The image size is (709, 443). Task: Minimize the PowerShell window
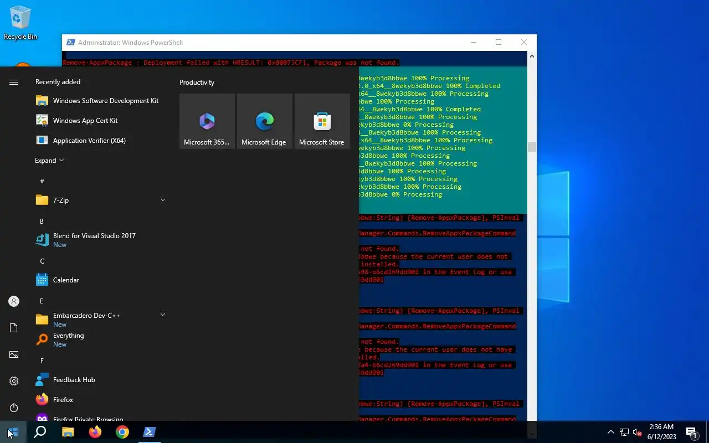[474, 43]
